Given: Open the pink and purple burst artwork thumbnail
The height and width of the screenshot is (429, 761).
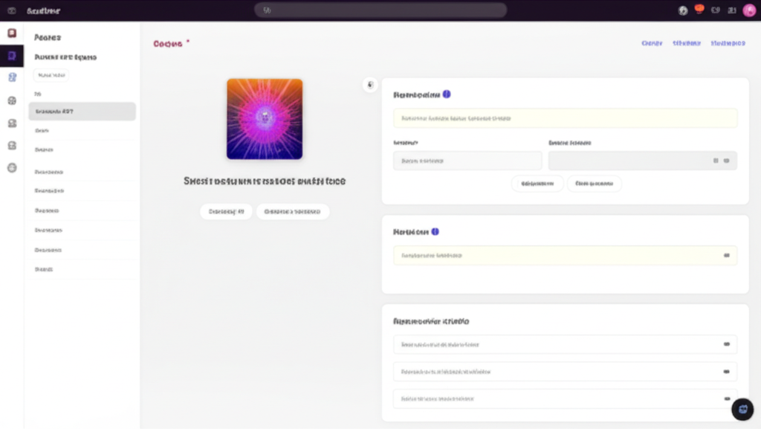Looking at the screenshot, I should point(265,119).
